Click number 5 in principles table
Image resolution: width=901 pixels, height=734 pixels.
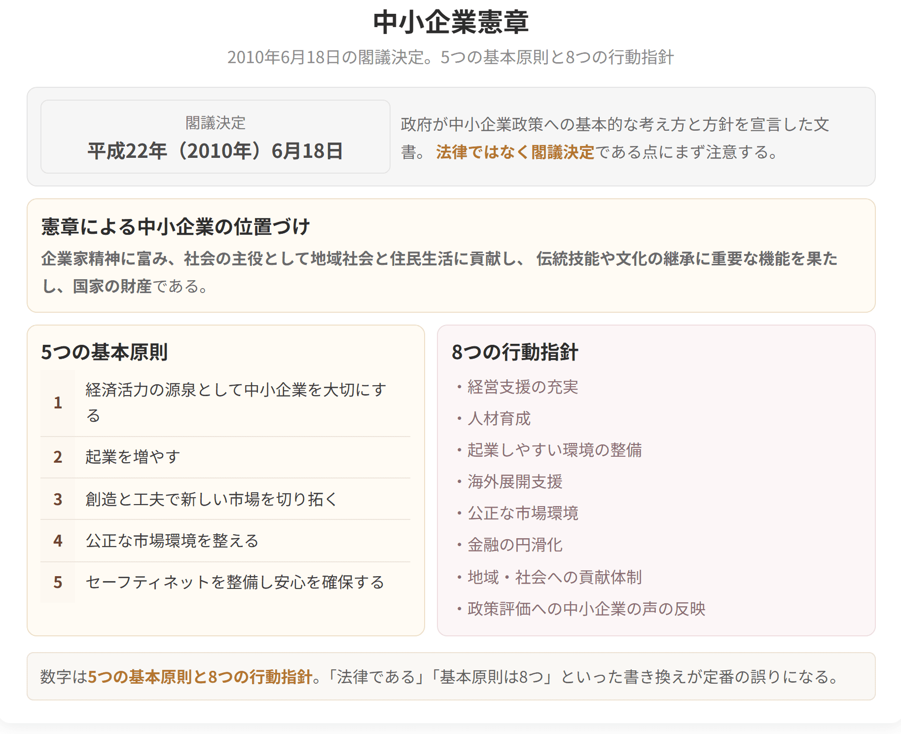tap(58, 582)
